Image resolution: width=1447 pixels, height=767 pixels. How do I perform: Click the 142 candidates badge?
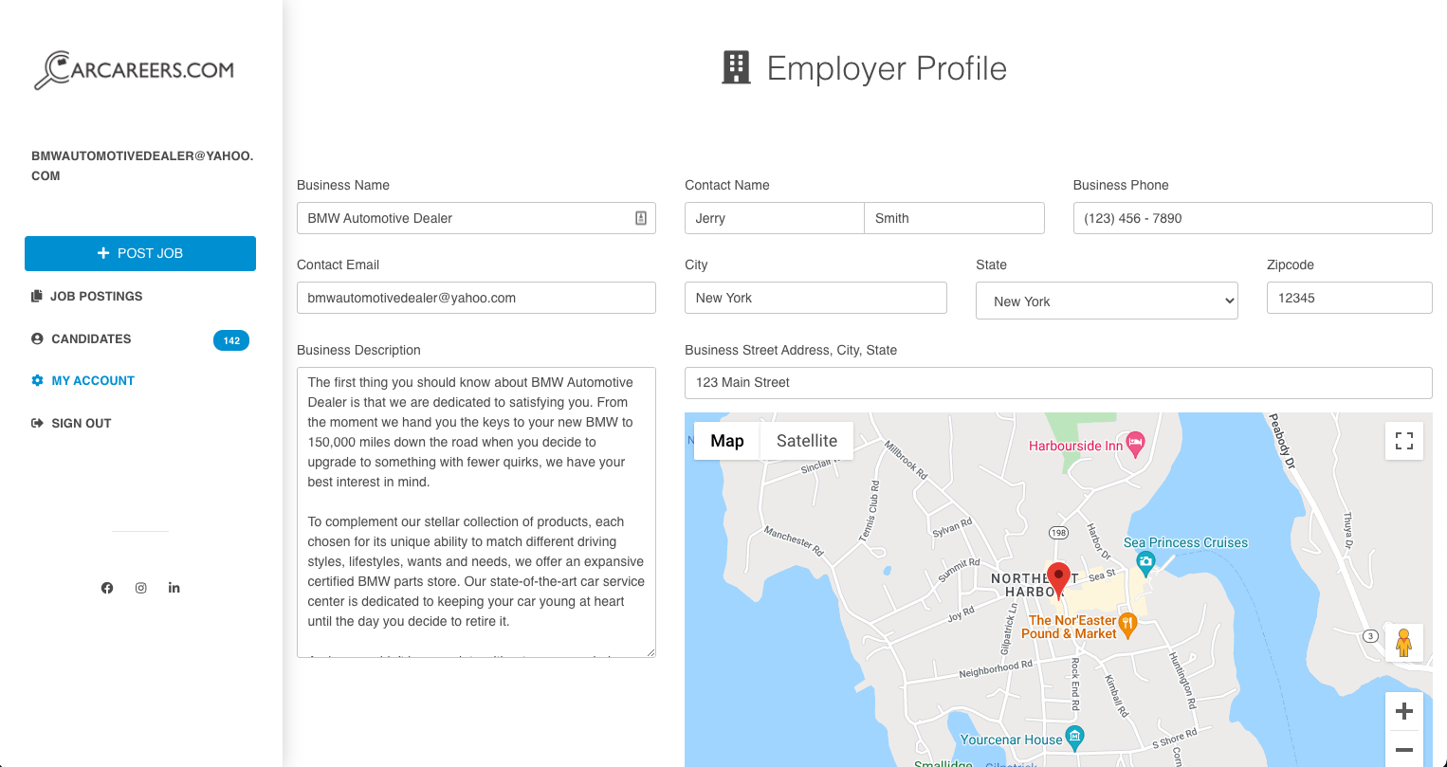click(x=231, y=340)
